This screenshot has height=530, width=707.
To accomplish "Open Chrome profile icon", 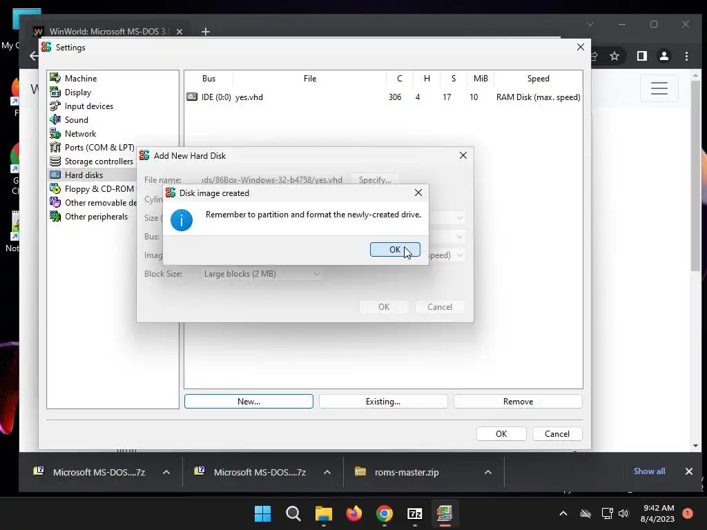I will click(x=664, y=56).
